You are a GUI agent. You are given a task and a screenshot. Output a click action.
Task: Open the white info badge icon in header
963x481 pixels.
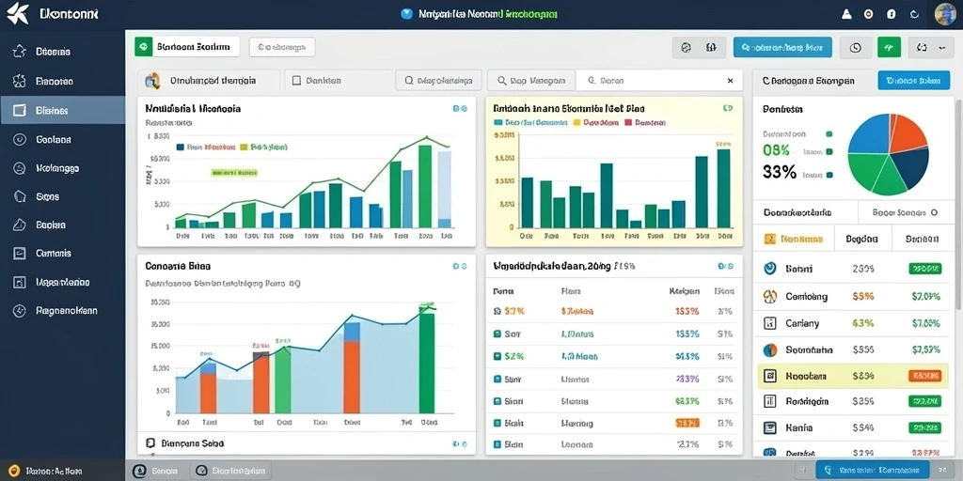[x=892, y=14]
